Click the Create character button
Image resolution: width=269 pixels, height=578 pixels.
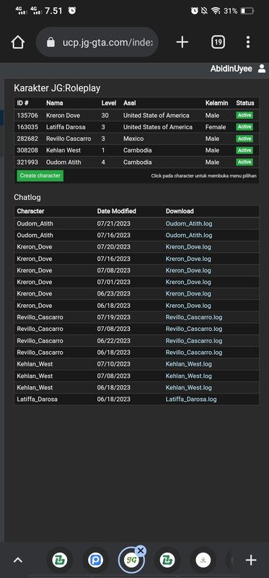coord(40,176)
